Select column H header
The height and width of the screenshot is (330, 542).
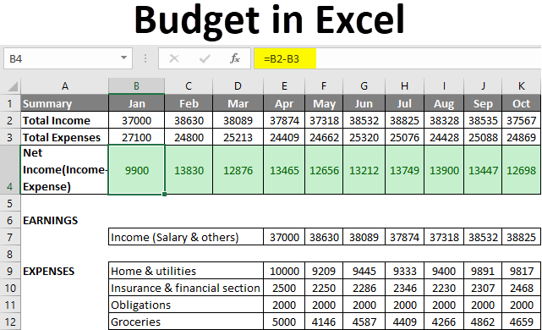(x=404, y=85)
